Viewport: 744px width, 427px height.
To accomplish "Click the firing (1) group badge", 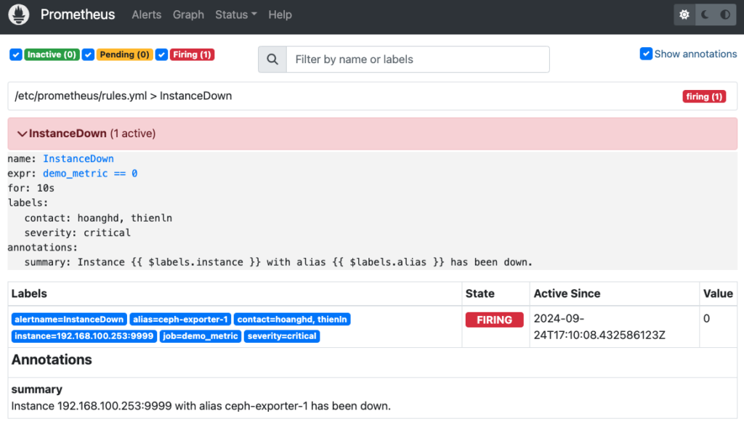I will (x=704, y=97).
